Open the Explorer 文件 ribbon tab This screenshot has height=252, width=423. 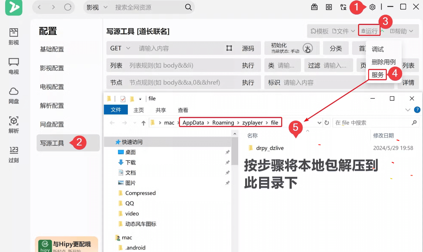116,110
